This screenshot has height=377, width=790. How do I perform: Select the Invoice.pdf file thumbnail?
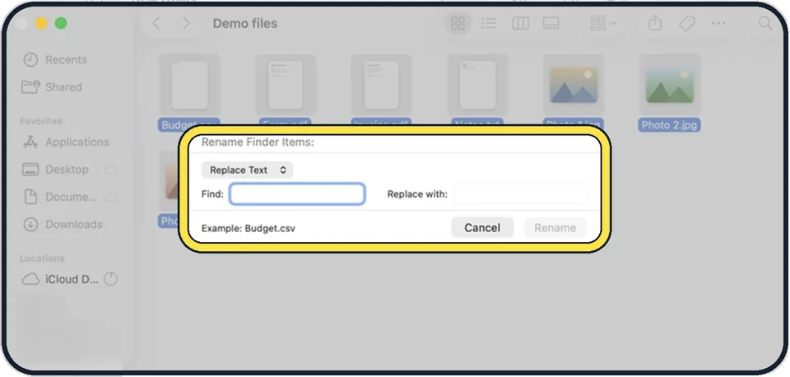pos(381,85)
